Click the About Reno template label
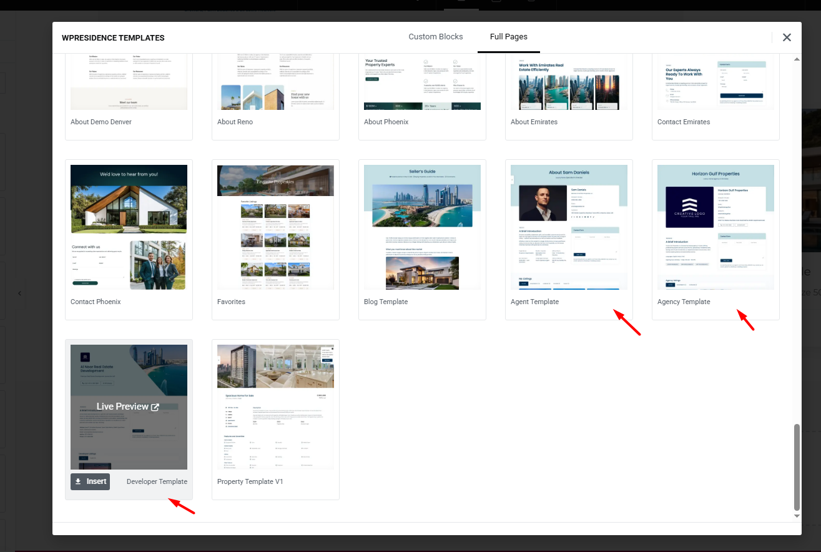The height and width of the screenshot is (552, 821). point(235,122)
